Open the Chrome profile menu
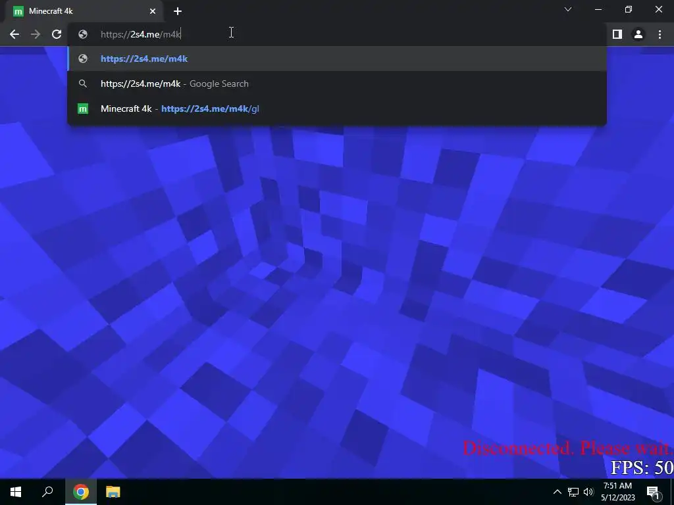 (x=638, y=34)
